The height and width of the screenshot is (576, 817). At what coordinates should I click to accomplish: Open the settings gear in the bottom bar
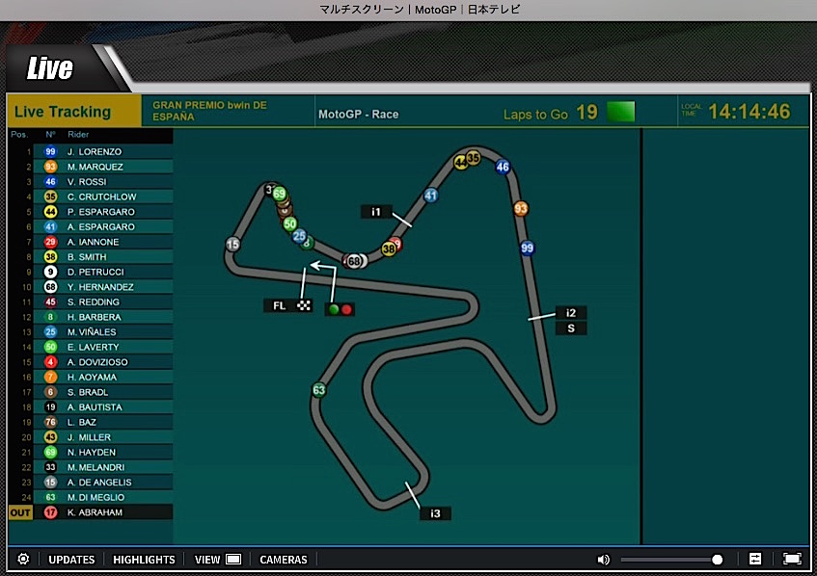click(x=23, y=559)
